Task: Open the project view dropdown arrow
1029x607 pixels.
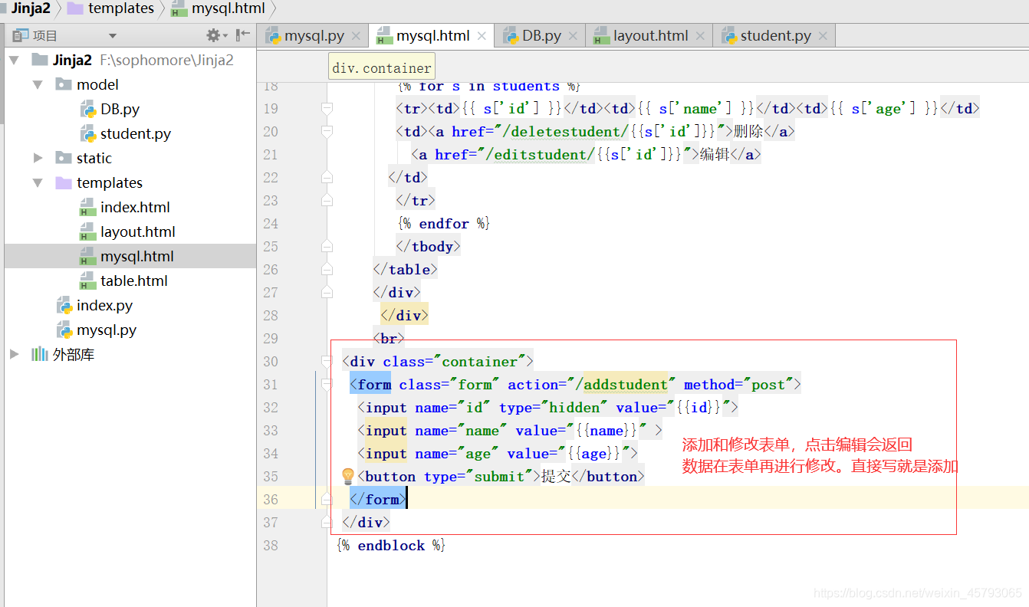Action: pyautogui.click(x=112, y=34)
